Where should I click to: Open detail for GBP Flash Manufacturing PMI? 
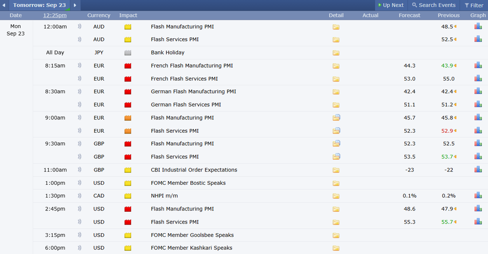point(336,143)
